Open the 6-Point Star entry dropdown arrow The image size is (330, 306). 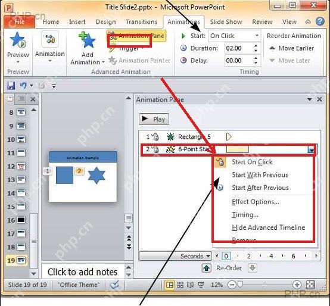click(311, 150)
